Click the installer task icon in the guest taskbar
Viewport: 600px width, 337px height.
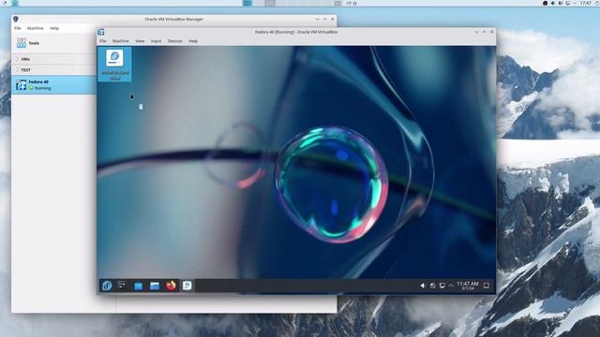[x=187, y=286]
